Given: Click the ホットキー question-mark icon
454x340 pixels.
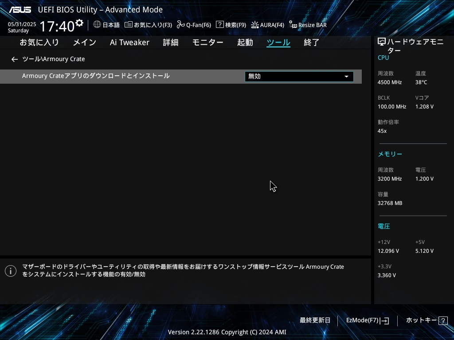Looking at the screenshot, I should click(443, 321).
